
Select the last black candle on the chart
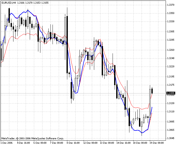click(x=152, y=91)
